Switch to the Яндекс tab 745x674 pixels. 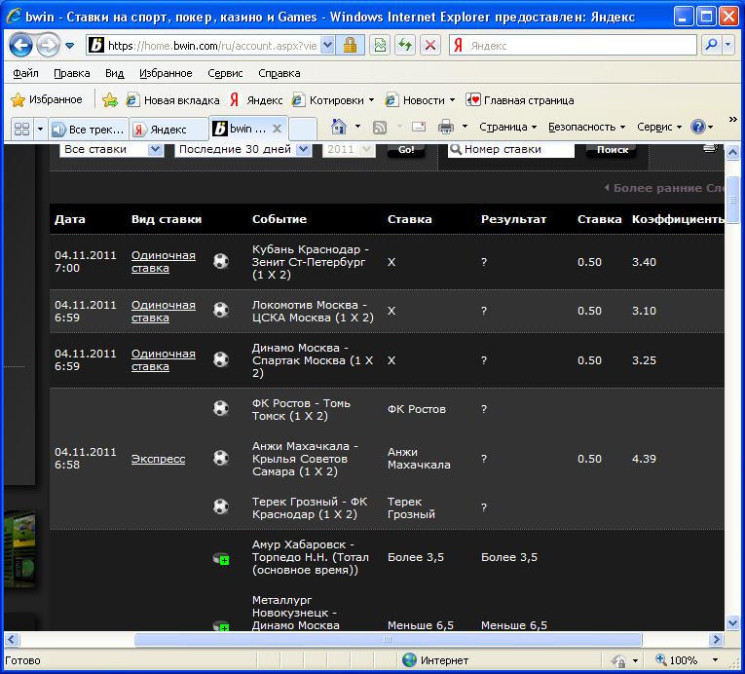168,130
